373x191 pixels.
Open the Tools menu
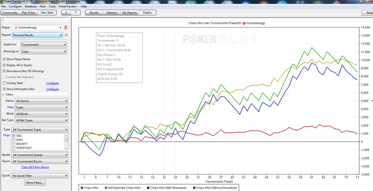[x=52, y=6]
